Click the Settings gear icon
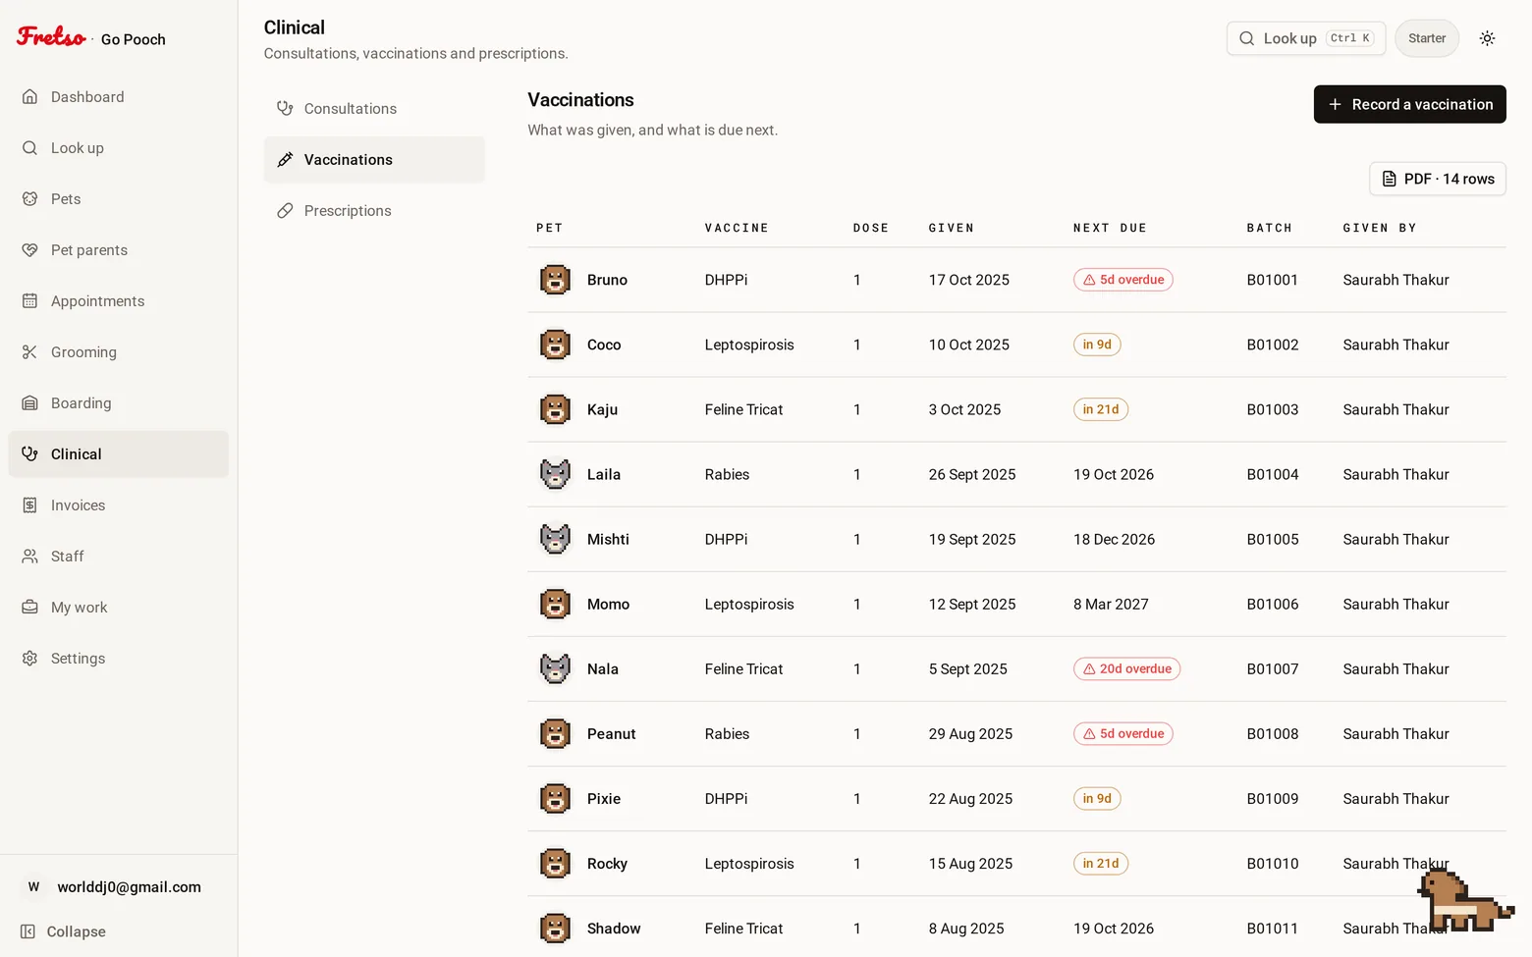Screen dimensions: 1532x957 pyautogui.click(x=30, y=658)
